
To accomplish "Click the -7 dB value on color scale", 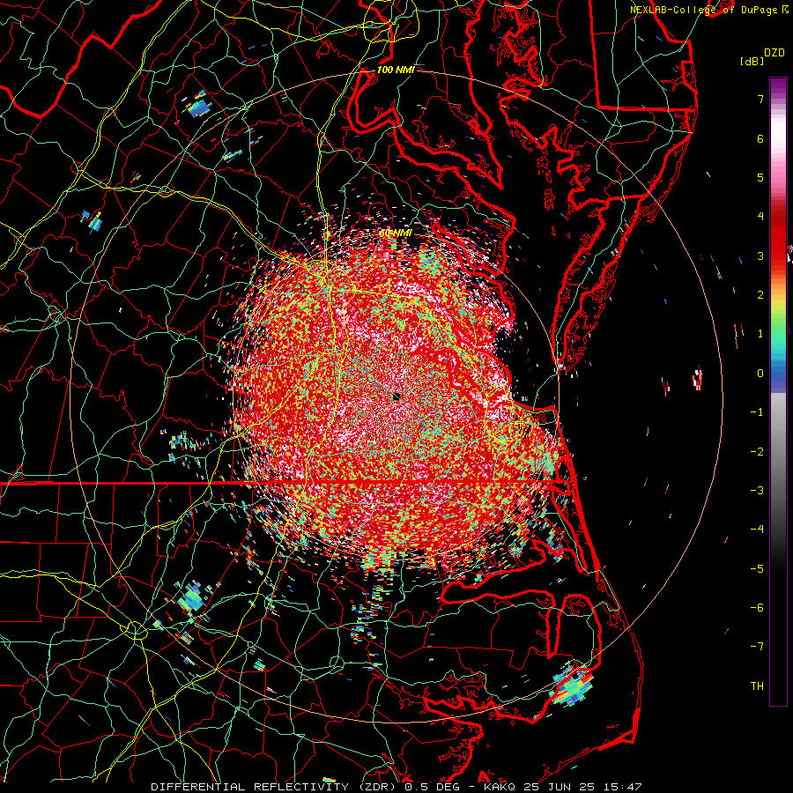I will 757,647.
